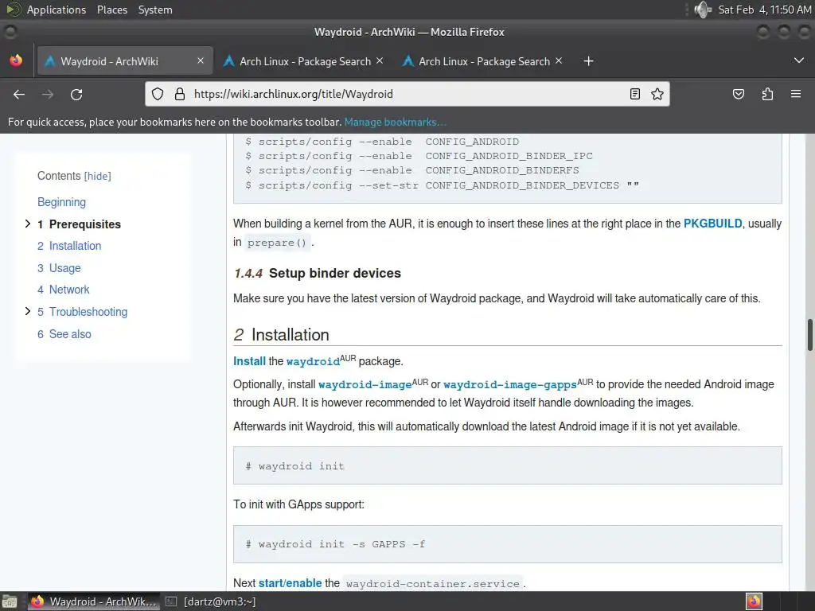Click Manage bookmarks link
This screenshot has height=611, width=815.
tap(395, 122)
